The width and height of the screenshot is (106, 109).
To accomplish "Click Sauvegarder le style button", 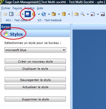I will click(x=35, y=80).
